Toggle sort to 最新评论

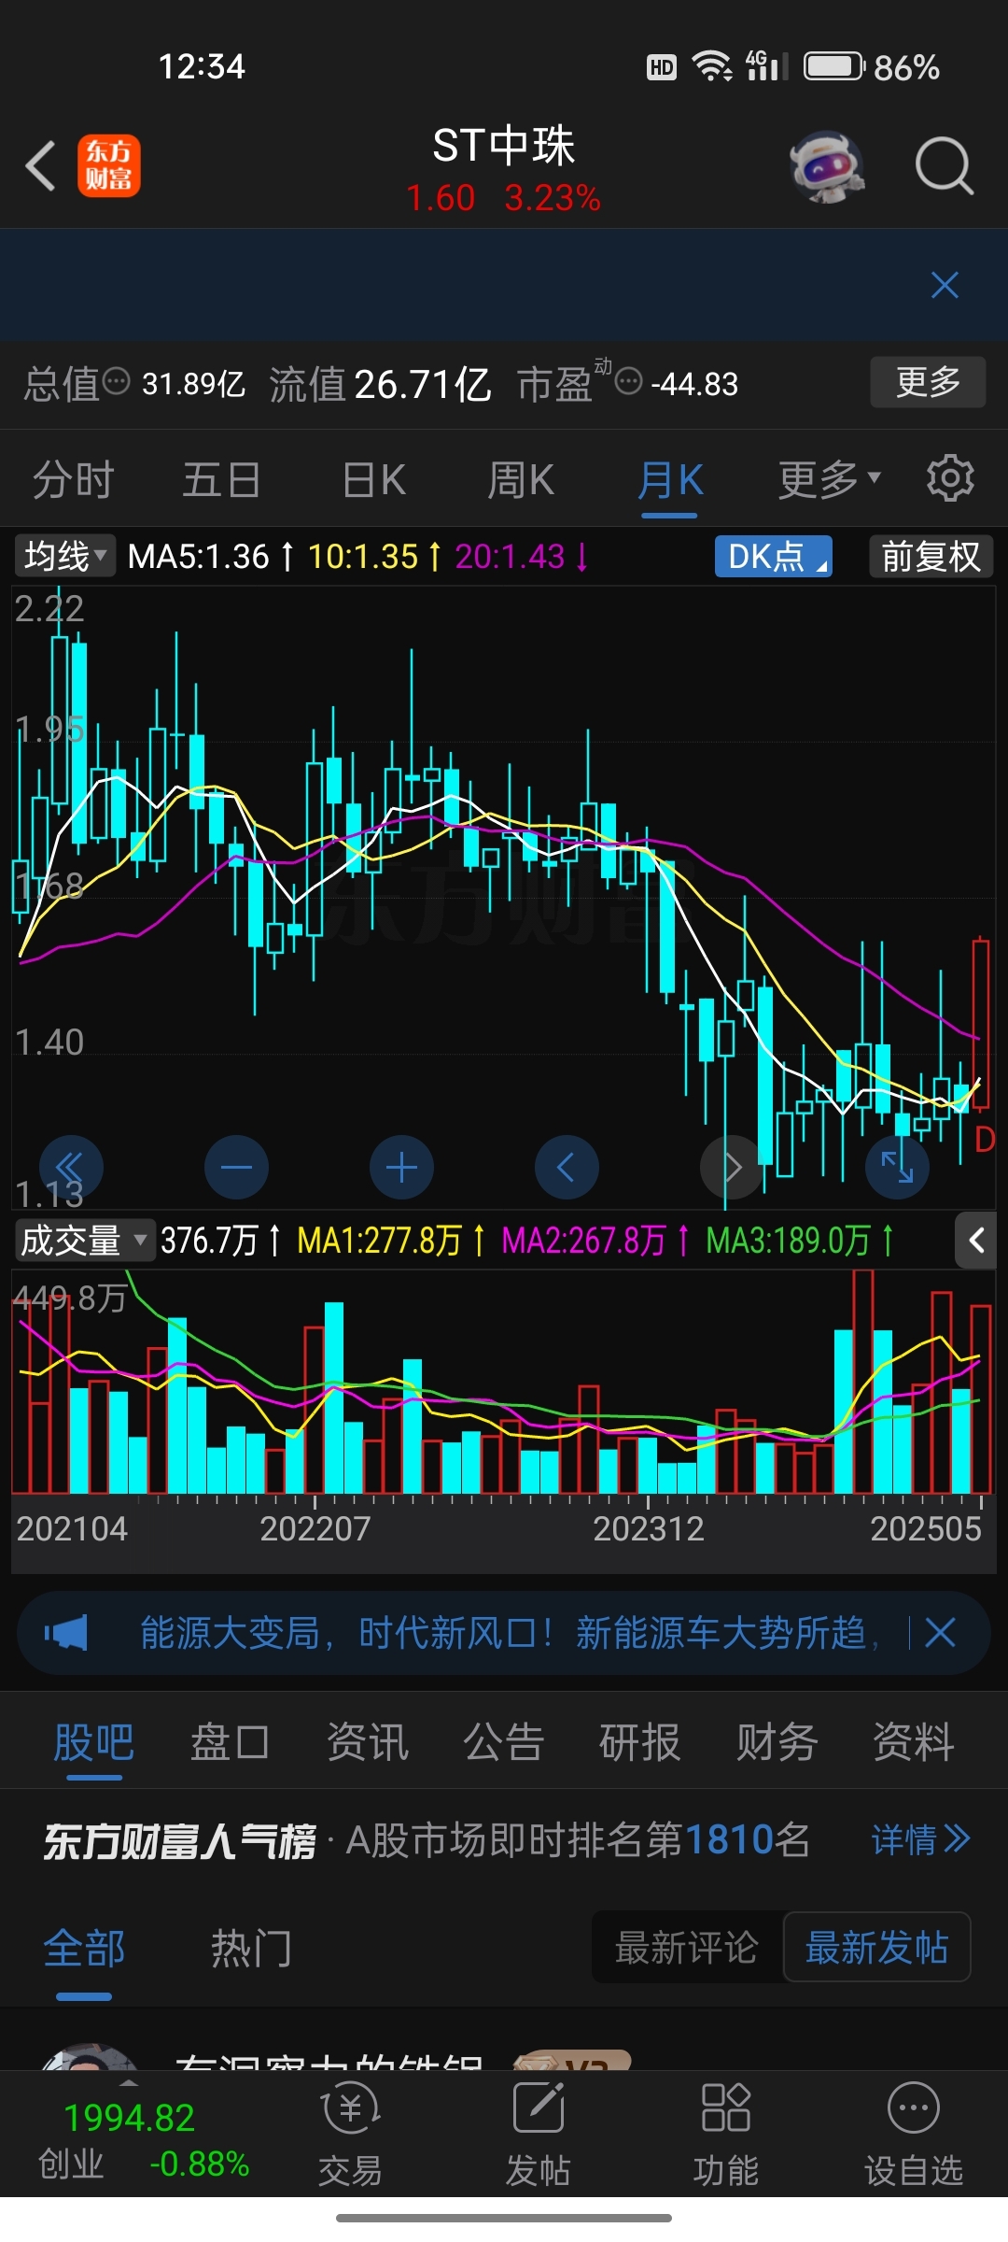686,1947
